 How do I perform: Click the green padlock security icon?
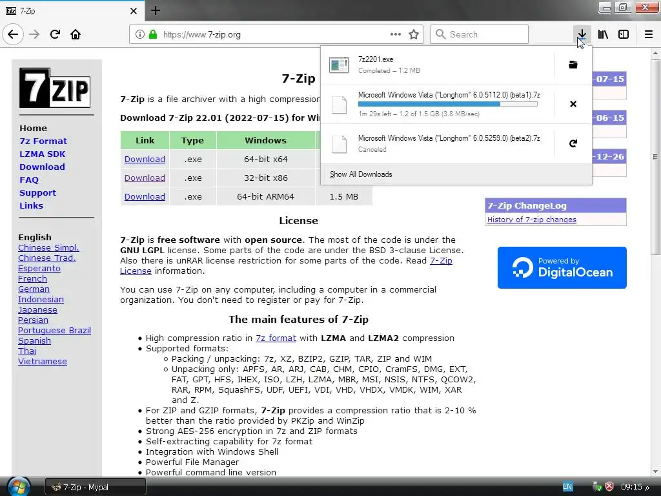pos(153,34)
